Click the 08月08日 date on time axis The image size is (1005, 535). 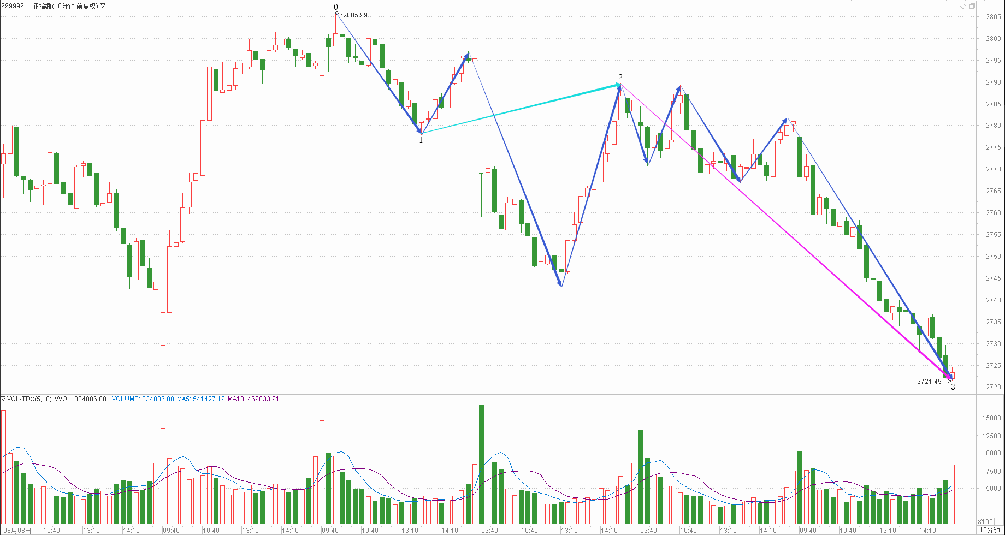(16, 531)
